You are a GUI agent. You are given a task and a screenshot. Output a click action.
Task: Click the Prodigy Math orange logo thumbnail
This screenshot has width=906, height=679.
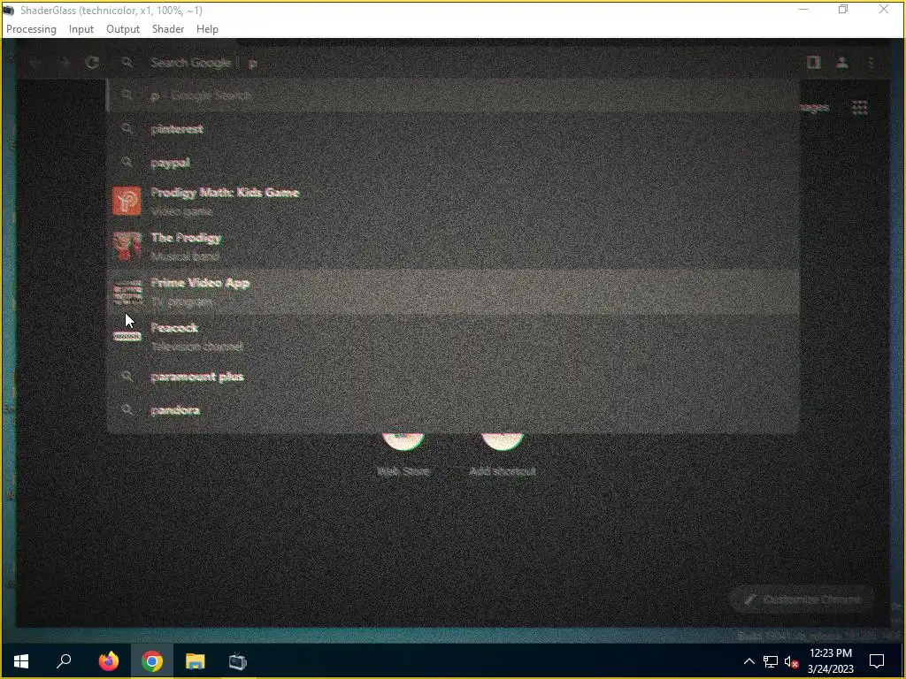127,201
